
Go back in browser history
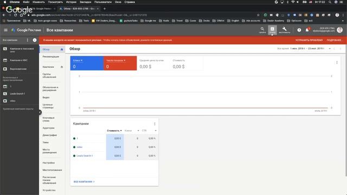pos(4,15)
